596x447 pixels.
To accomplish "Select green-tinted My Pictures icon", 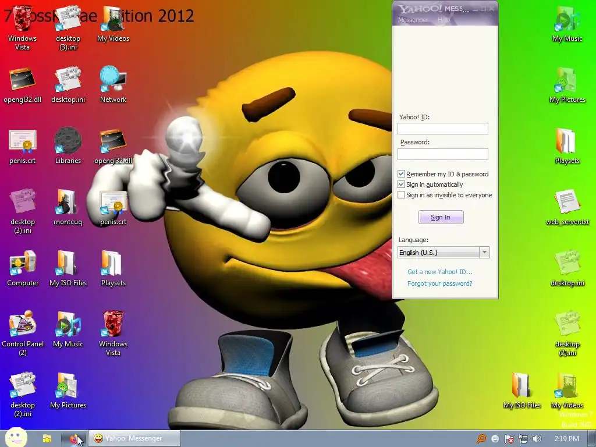I will tap(567, 84).
